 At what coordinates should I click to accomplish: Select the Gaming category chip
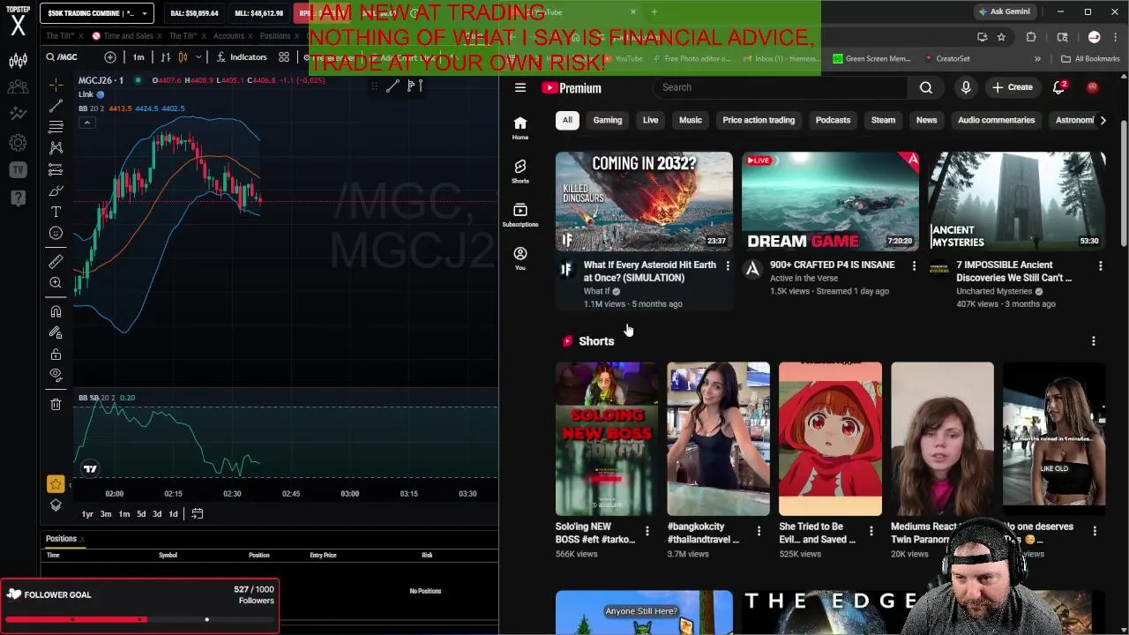click(608, 120)
